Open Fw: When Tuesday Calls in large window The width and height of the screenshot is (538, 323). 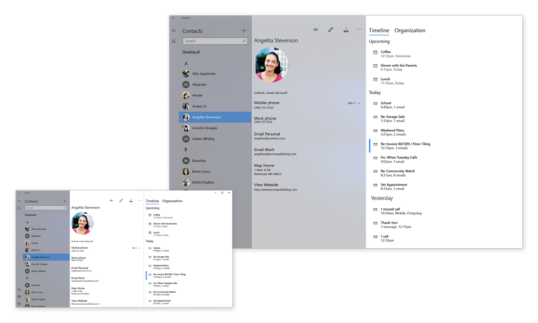(399, 159)
